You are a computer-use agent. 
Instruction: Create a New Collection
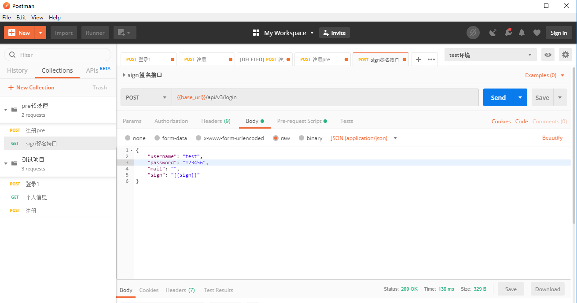click(x=31, y=88)
